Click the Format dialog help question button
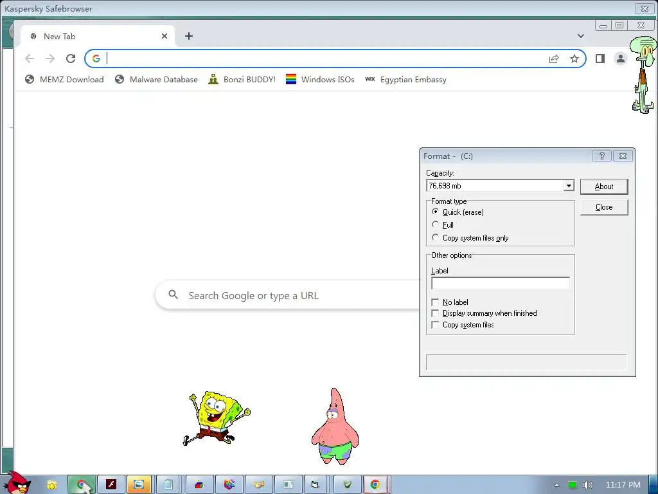This screenshot has width=658, height=494. pos(601,156)
